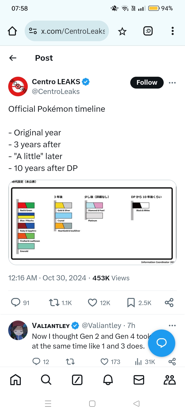Follow Centro LEAKS
Image resolution: width=185 pixels, height=415 pixels.
147,83
